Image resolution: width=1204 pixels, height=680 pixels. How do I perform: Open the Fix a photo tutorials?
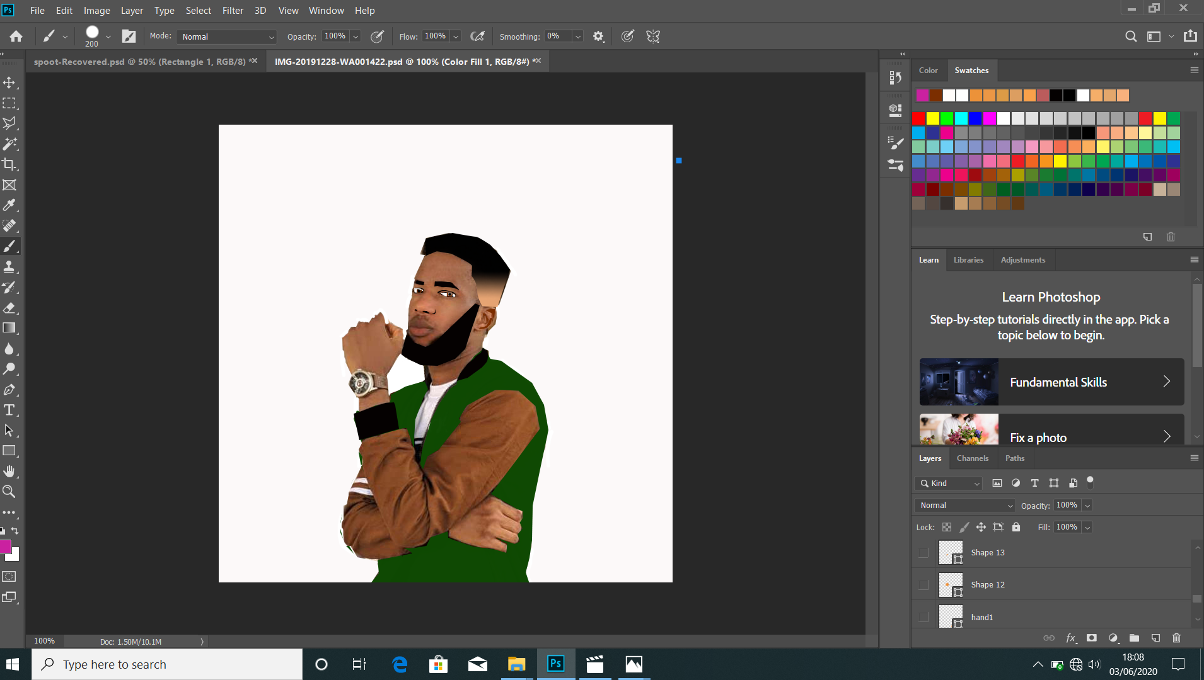pos(1051,430)
